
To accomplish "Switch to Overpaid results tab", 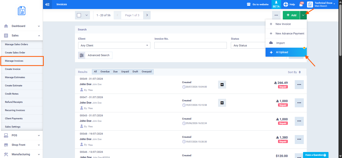I will 147,72.
